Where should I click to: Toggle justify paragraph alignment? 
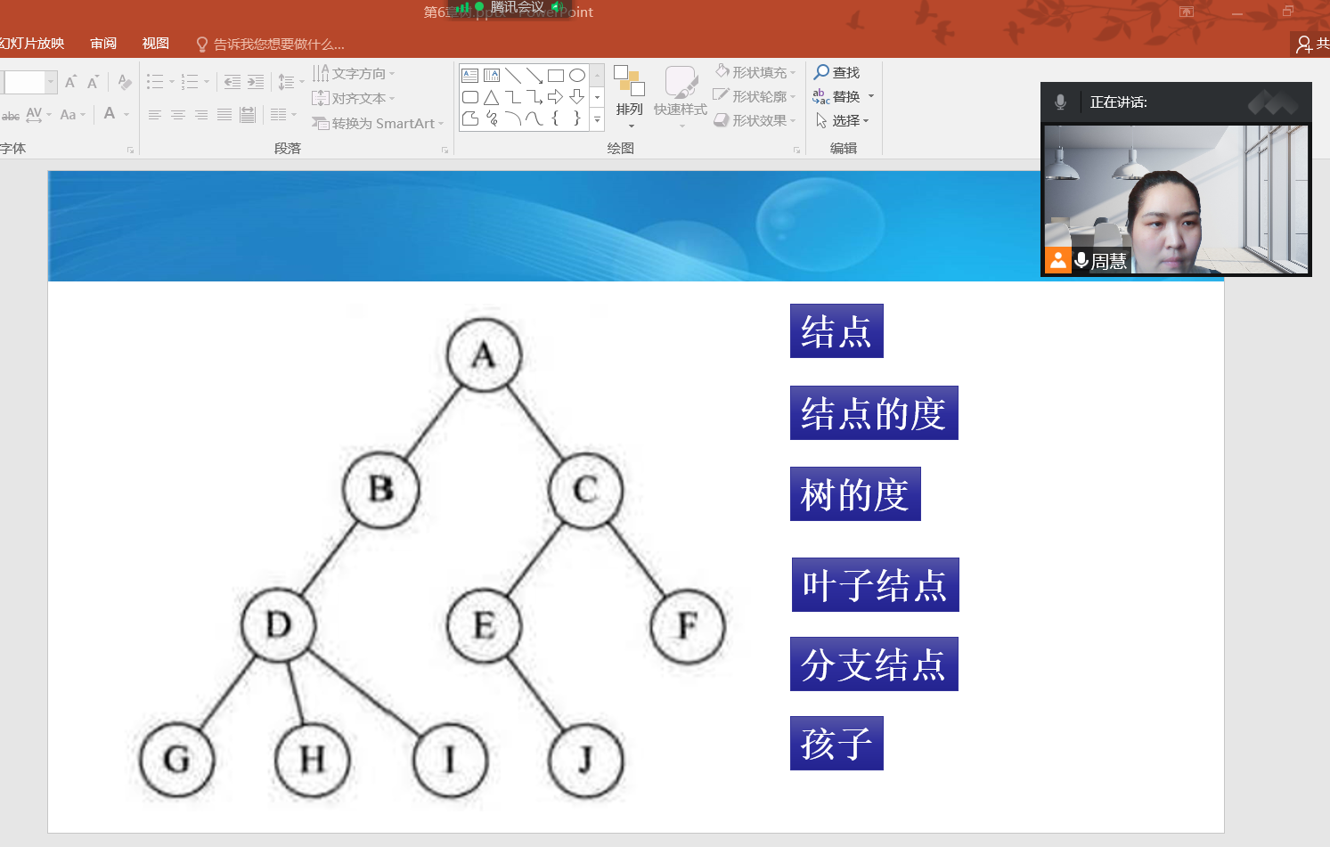pos(224,115)
